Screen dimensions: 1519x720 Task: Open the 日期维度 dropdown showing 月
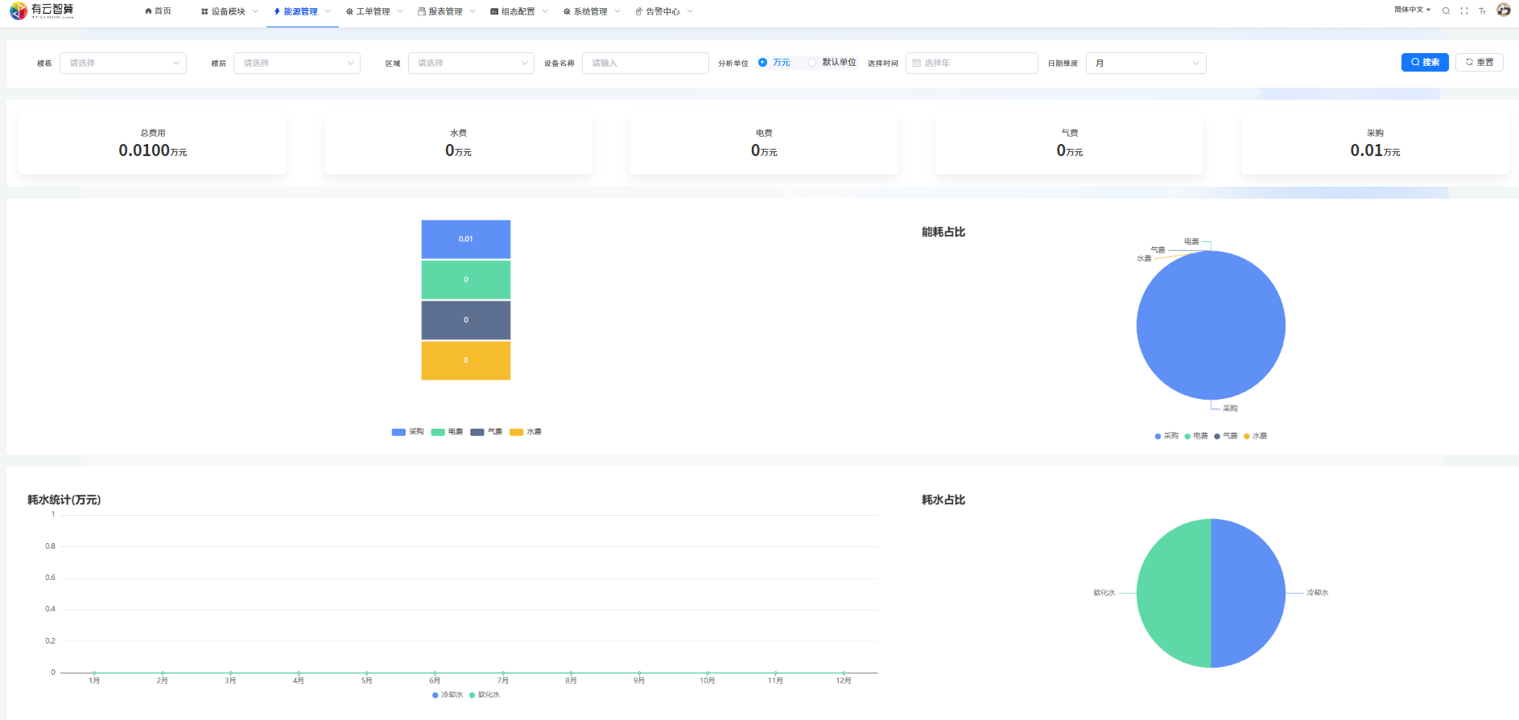coord(1145,63)
